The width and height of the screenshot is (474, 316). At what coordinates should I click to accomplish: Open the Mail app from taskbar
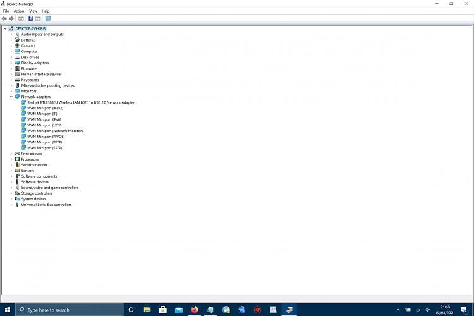click(179, 310)
